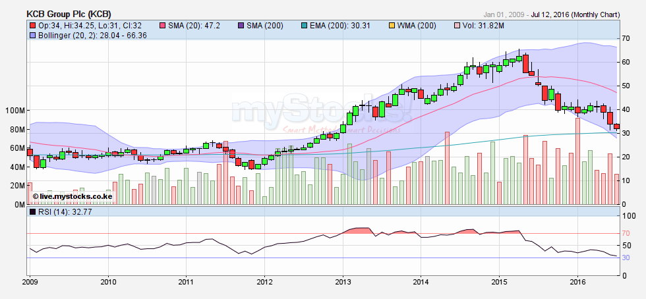Click the red OHLC price legend swatch
Viewport: 646px width, 299px height.
click(x=33, y=25)
